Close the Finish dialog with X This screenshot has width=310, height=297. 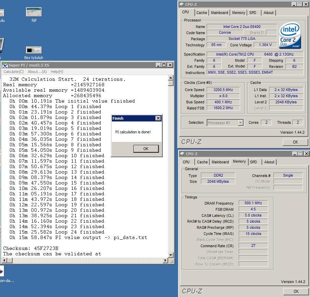158,118
